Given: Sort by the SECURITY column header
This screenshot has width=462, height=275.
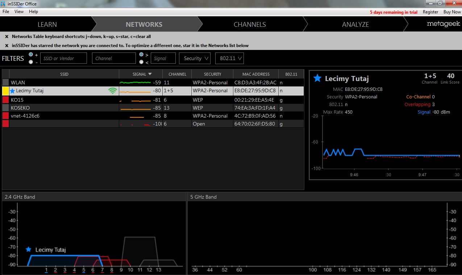Looking at the screenshot, I should coord(212,74).
